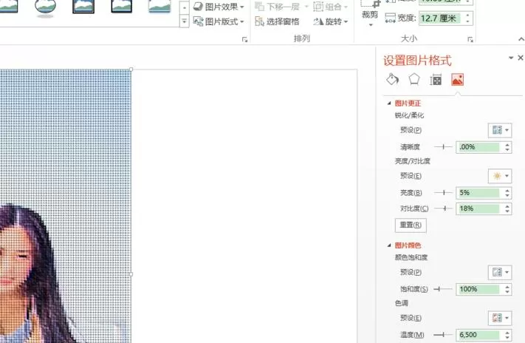Image resolution: width=525 pixels, height=343 pixels.
Task: Open 大小 group dialog launcher
Action: pos(470,40)
